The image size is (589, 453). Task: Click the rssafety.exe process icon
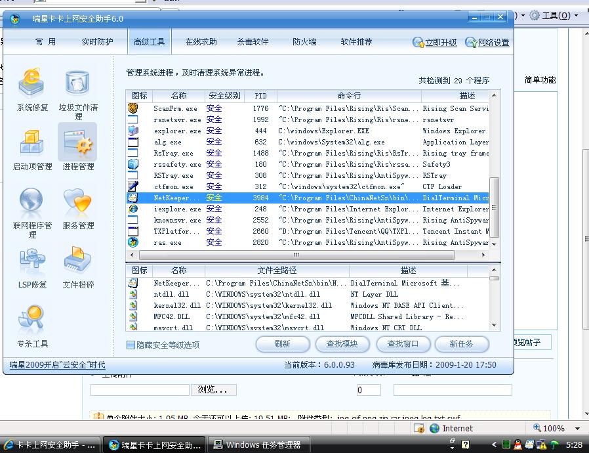click(133, 164)
